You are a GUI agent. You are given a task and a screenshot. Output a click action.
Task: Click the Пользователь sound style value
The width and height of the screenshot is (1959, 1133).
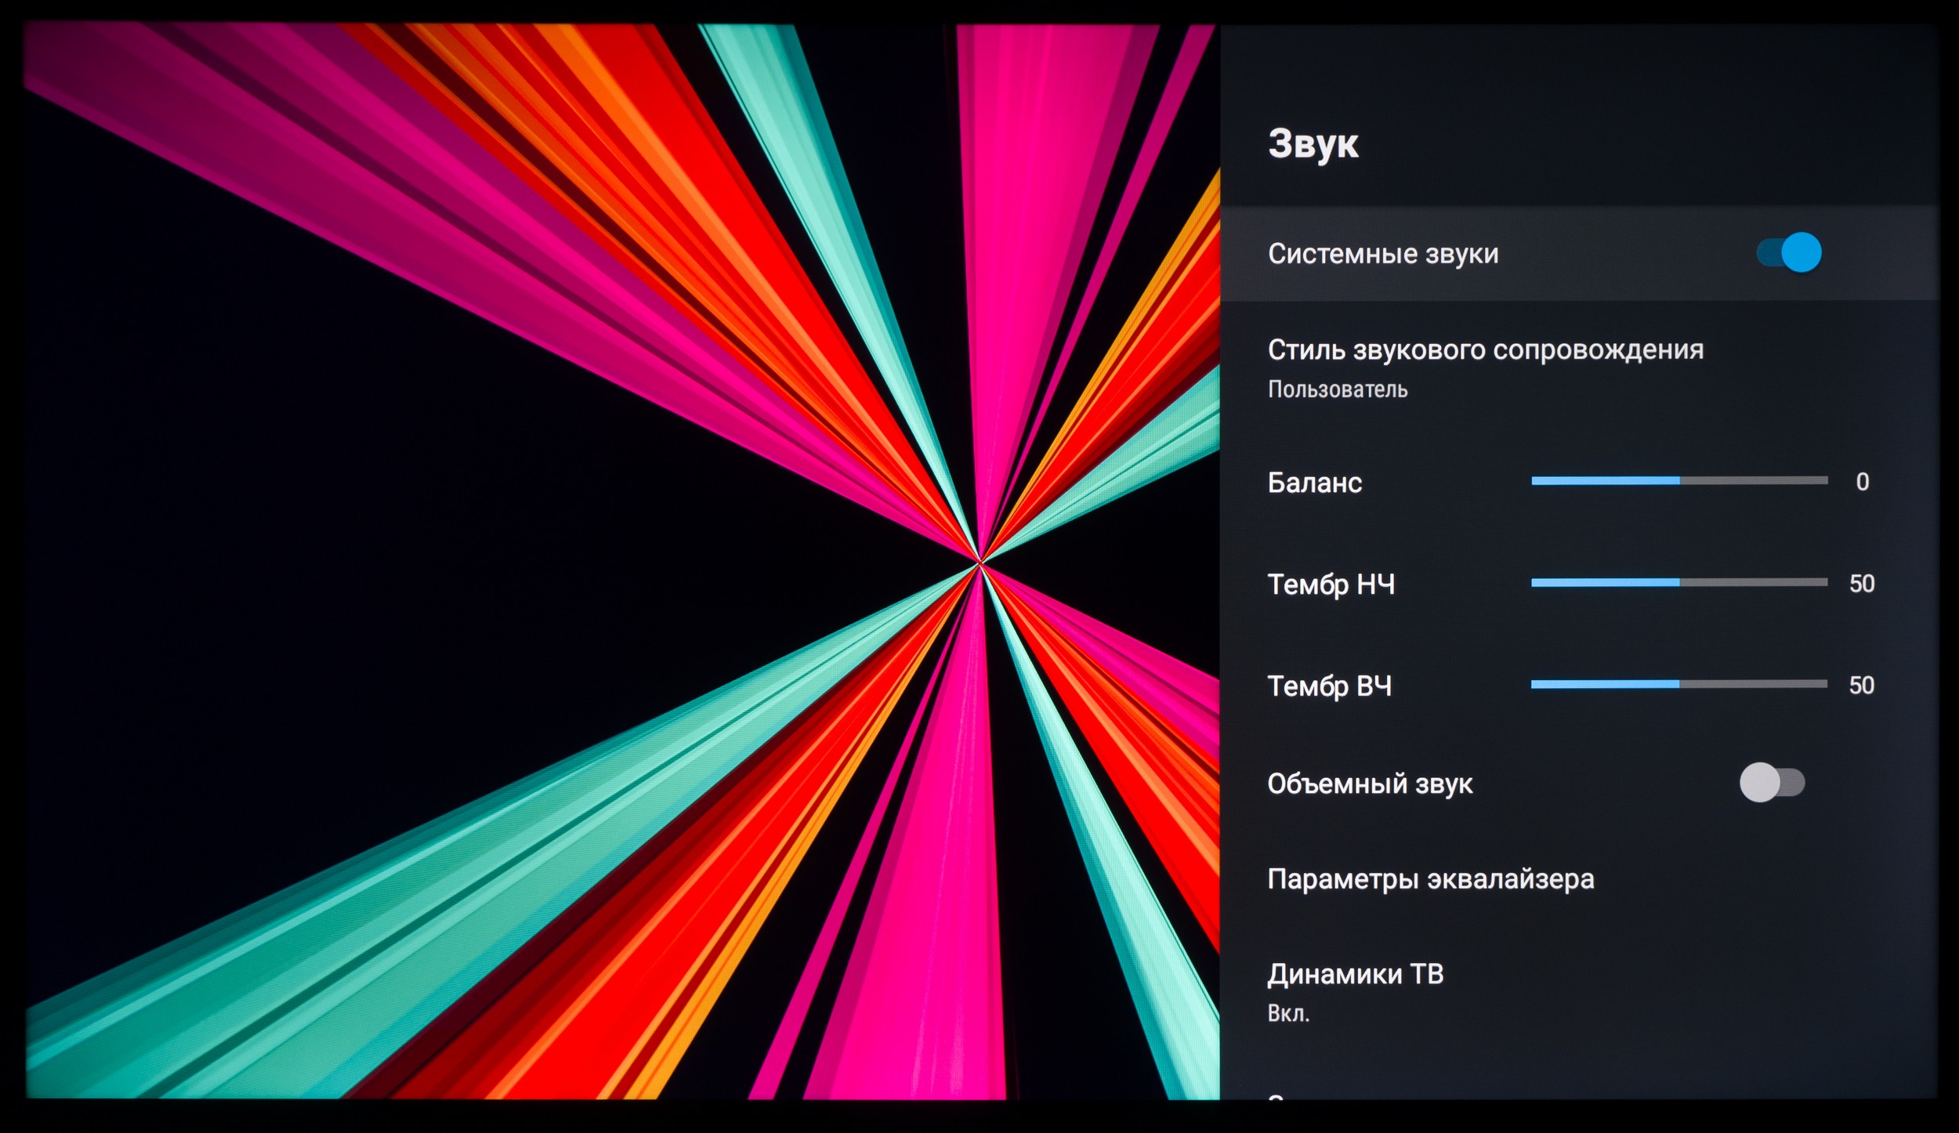pyautogui.click(x=1338, y=389)
